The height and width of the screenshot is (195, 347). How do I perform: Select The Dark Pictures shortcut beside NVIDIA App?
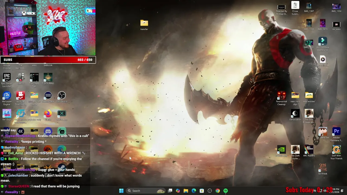[295, 152]
